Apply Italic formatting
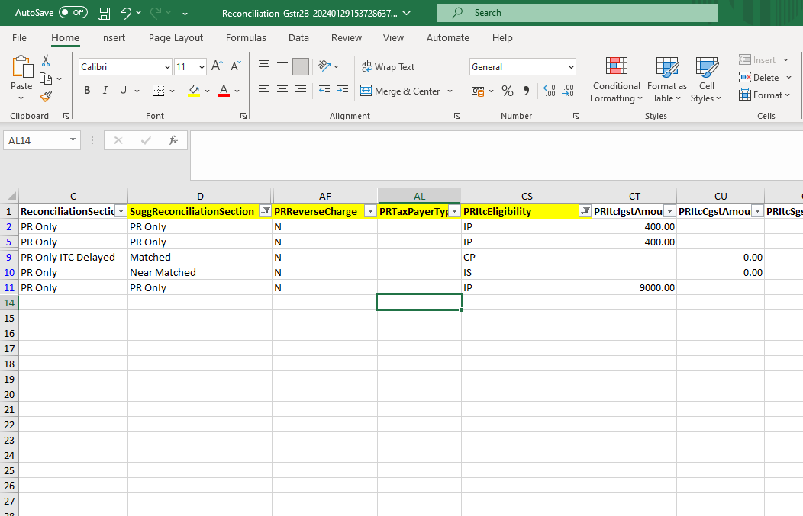Screen dimensions: 803x516 pos(105,91)
